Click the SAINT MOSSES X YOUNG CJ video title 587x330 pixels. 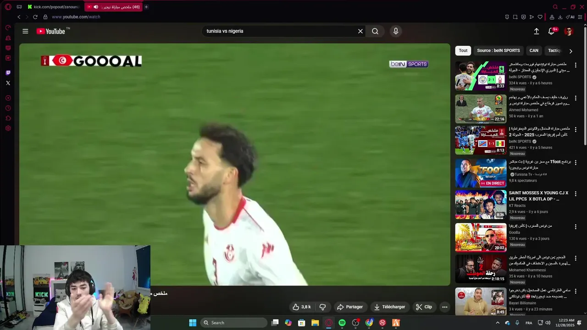538,196
